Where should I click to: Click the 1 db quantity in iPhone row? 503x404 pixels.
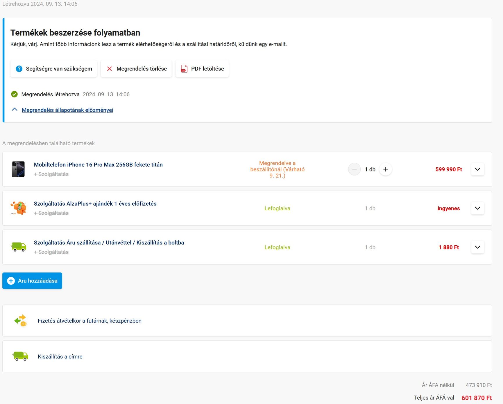point(370,169)
